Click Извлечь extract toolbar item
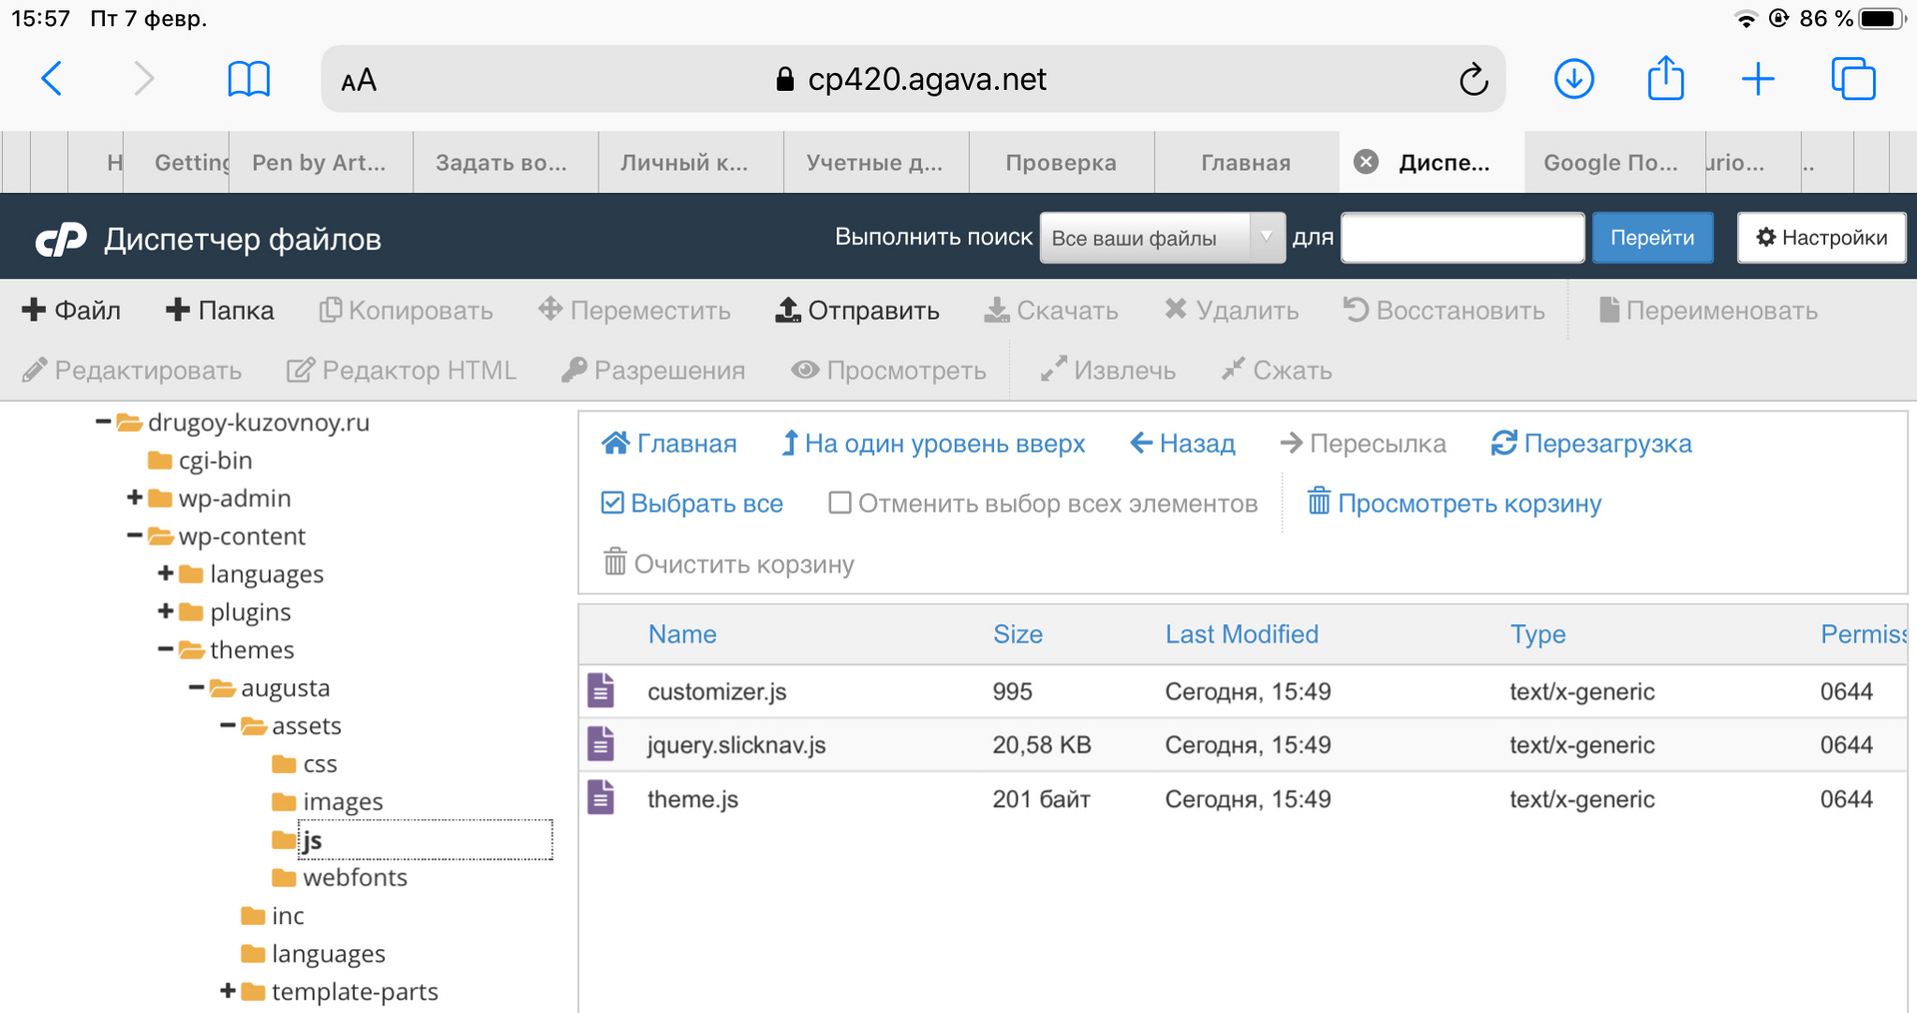This screenshot has width=1917, height=1013. (x=1108, y=371)
